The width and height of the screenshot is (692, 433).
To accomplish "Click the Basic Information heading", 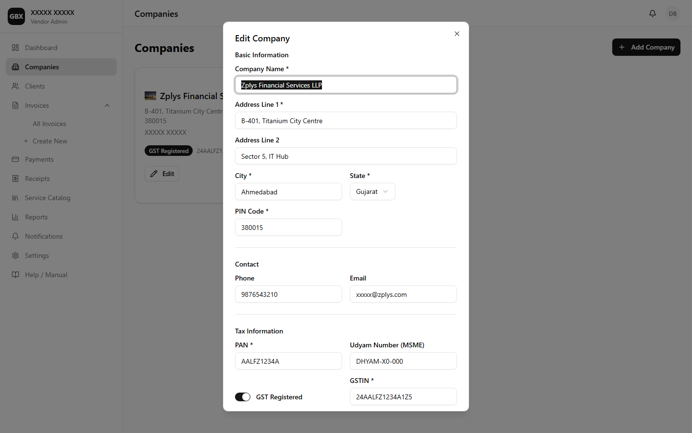I will 262,55.
